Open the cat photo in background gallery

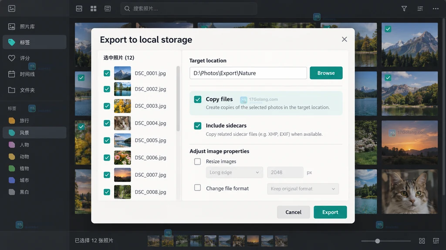click(409, 191)
